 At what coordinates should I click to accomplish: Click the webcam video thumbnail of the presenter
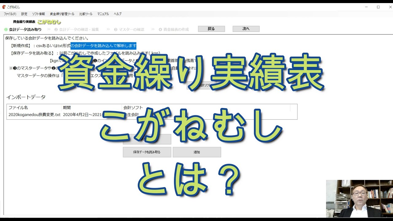point(360,199)
